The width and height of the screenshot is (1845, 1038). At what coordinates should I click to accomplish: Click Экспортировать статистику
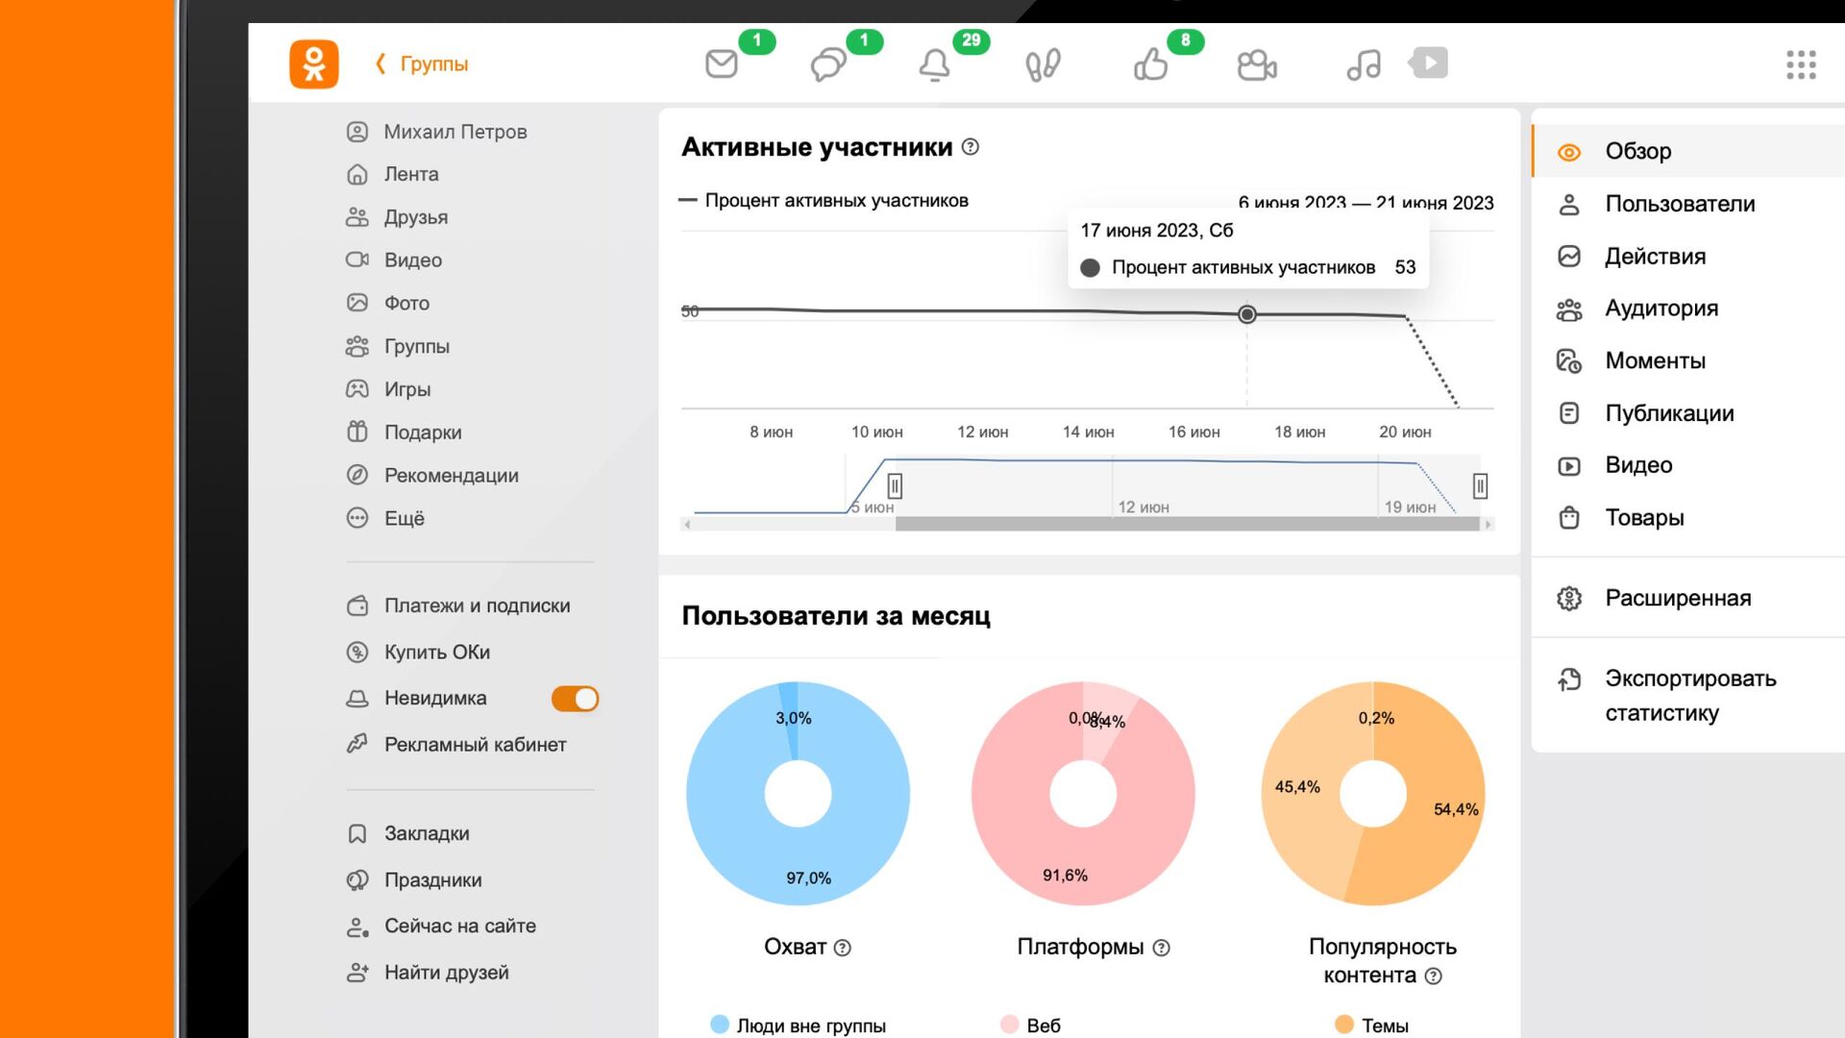[1687, 696]
